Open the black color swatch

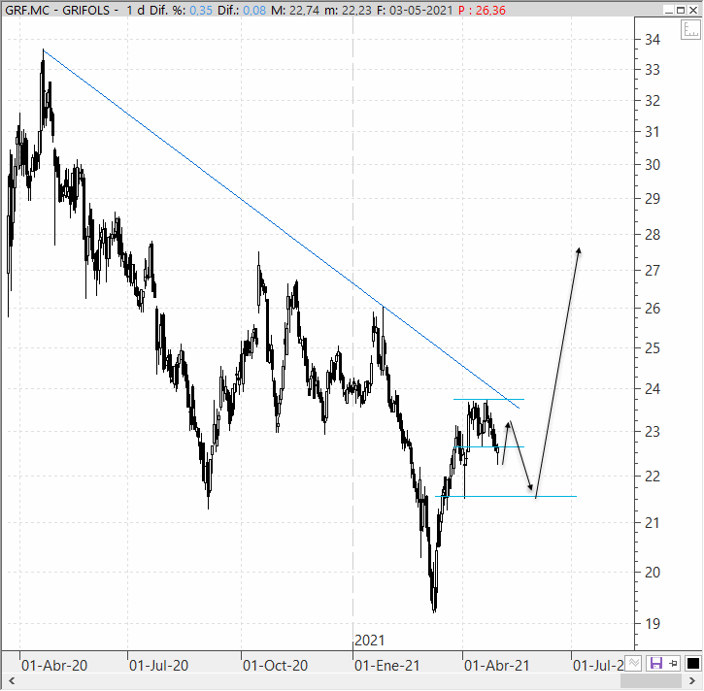(692, 663)
